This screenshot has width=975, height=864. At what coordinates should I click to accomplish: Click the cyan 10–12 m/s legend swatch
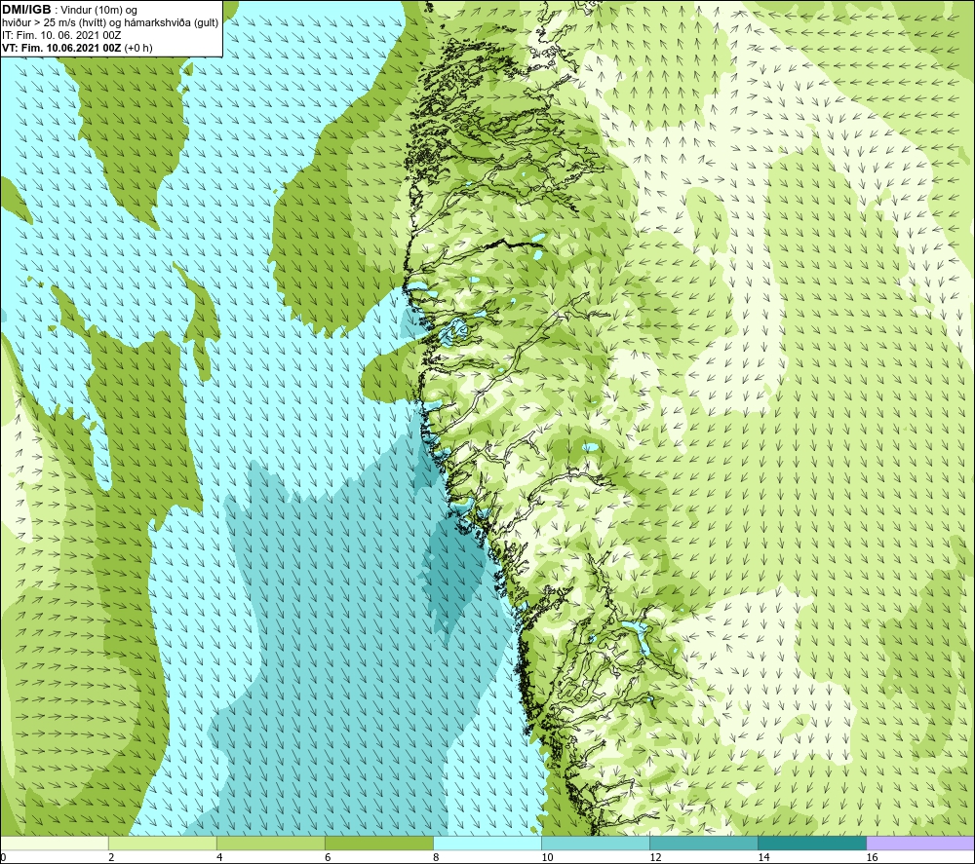point(596,843)
